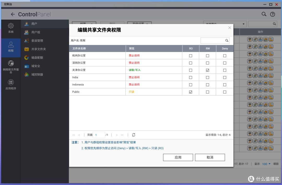
Task: Enable RW for 深圳办公室
Action: point(208,63)
